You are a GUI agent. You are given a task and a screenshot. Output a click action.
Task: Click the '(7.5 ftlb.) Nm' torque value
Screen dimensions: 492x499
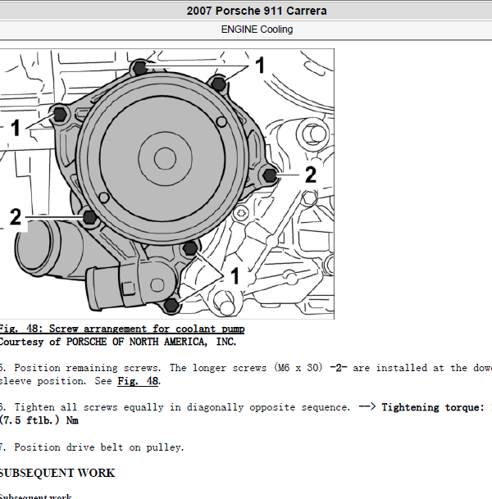tap(39, 420)
